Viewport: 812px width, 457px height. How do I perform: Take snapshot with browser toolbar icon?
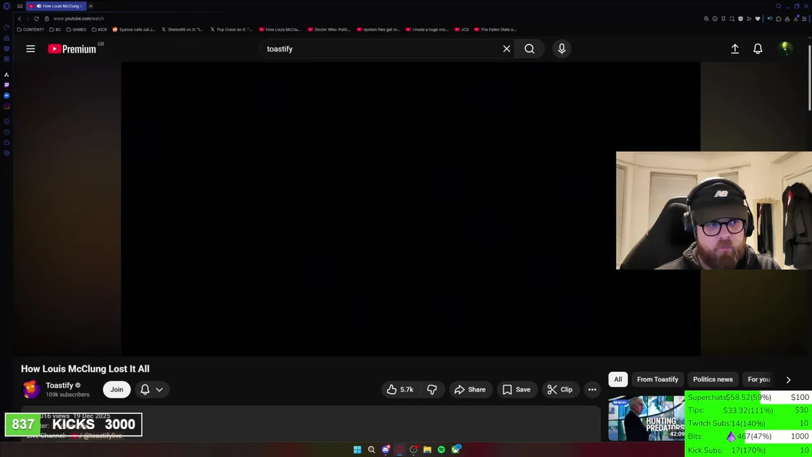click(732, 18)
